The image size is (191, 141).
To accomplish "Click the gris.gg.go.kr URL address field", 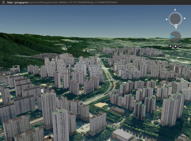I will [63, 2].
